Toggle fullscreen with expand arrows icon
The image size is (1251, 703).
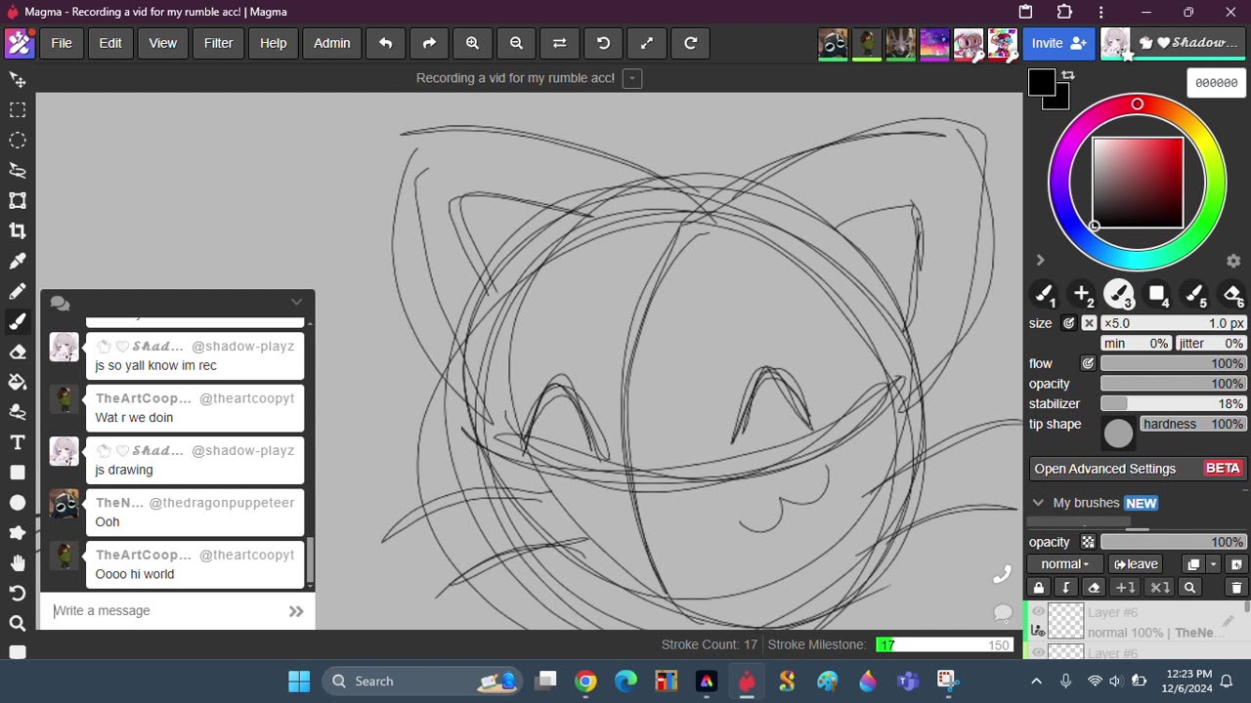pos(646,43)
